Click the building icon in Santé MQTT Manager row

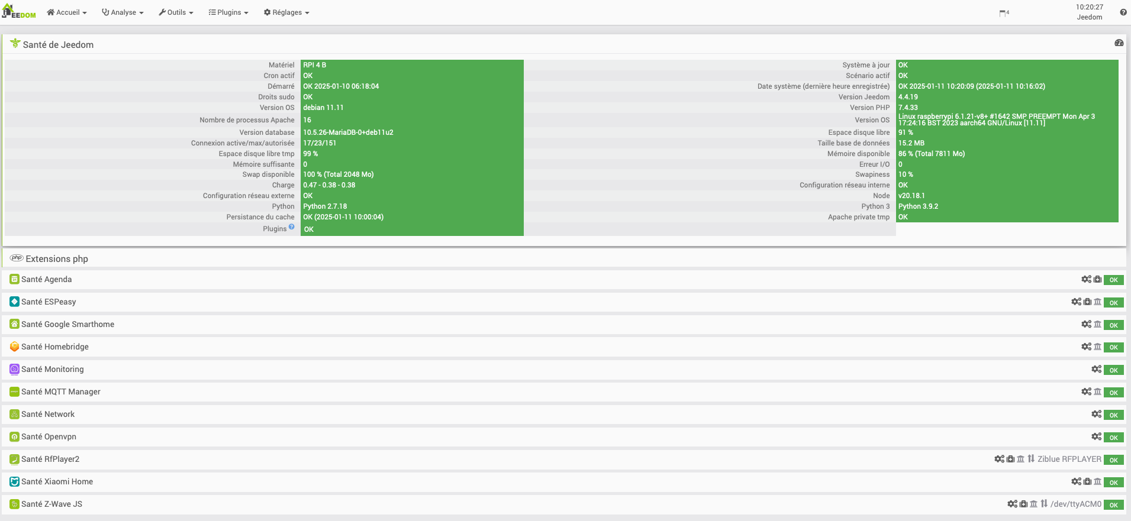(1097, 391)
